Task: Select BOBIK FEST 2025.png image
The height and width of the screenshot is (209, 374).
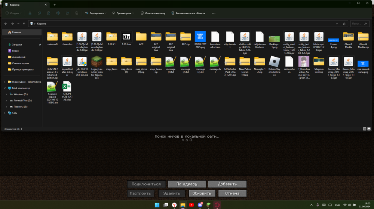Action: click(200, 40)
